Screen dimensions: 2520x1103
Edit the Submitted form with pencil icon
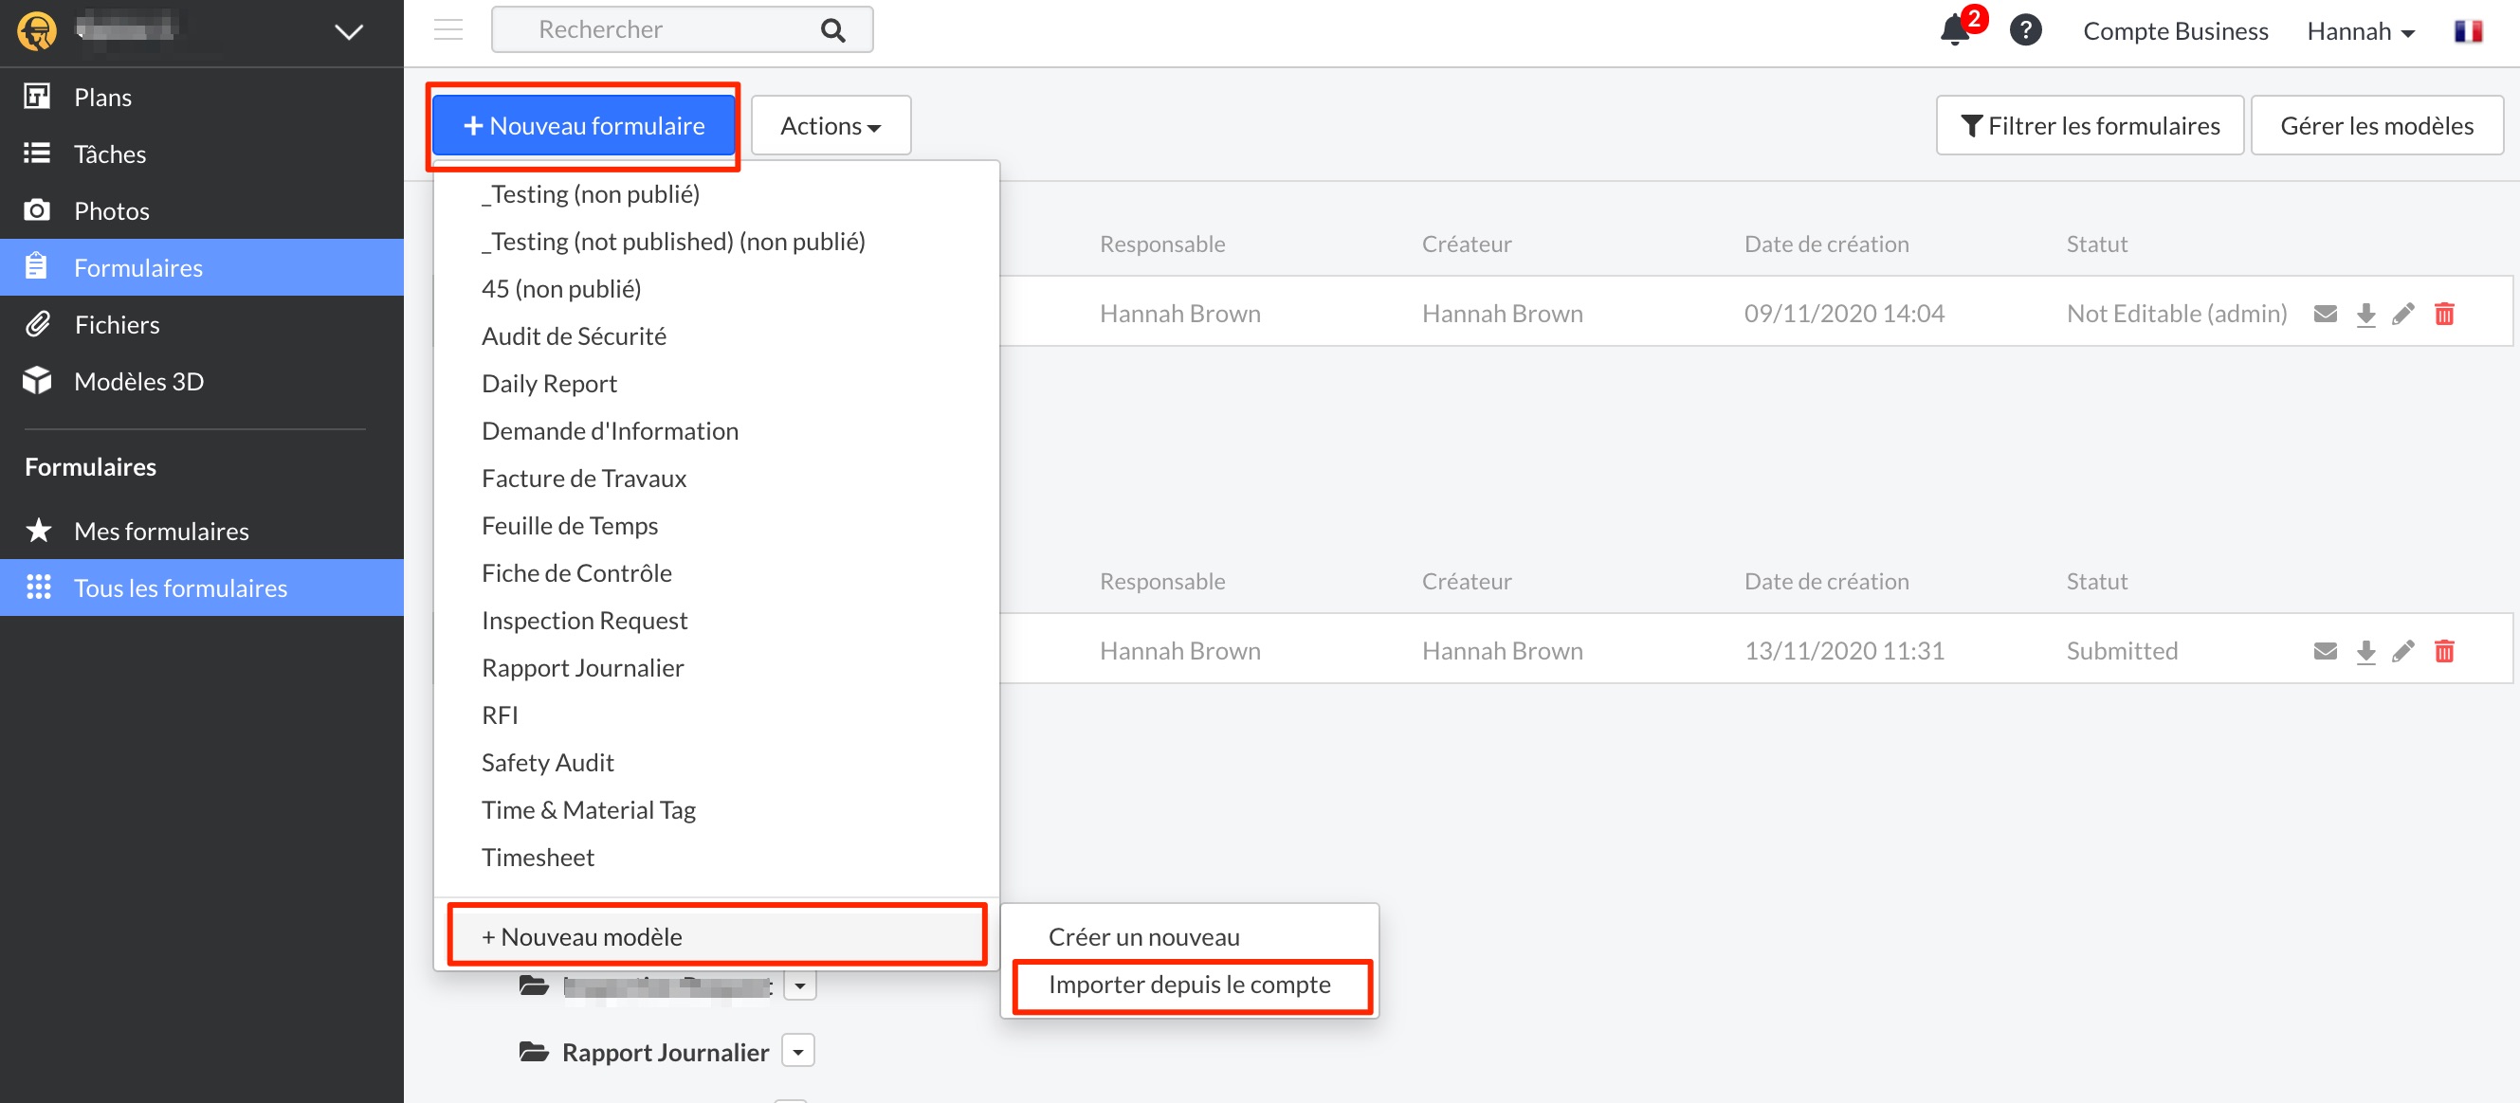[2403, 651]
